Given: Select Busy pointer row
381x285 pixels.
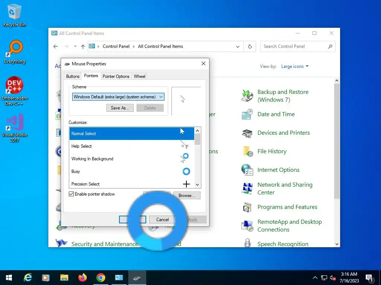Looking at the screenshot, I should (x=132, y=171).
